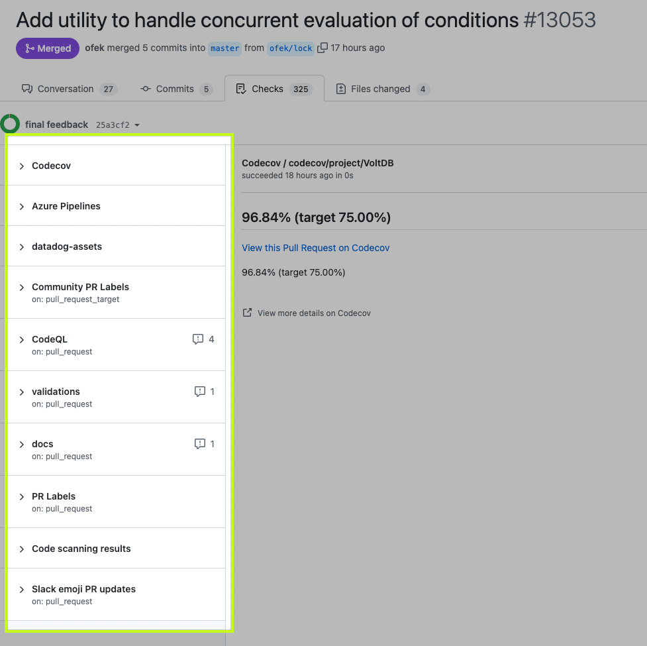This screenshot has height=646, width=647.
Task: Click the Checks clipboard icon
Action: 241,88
